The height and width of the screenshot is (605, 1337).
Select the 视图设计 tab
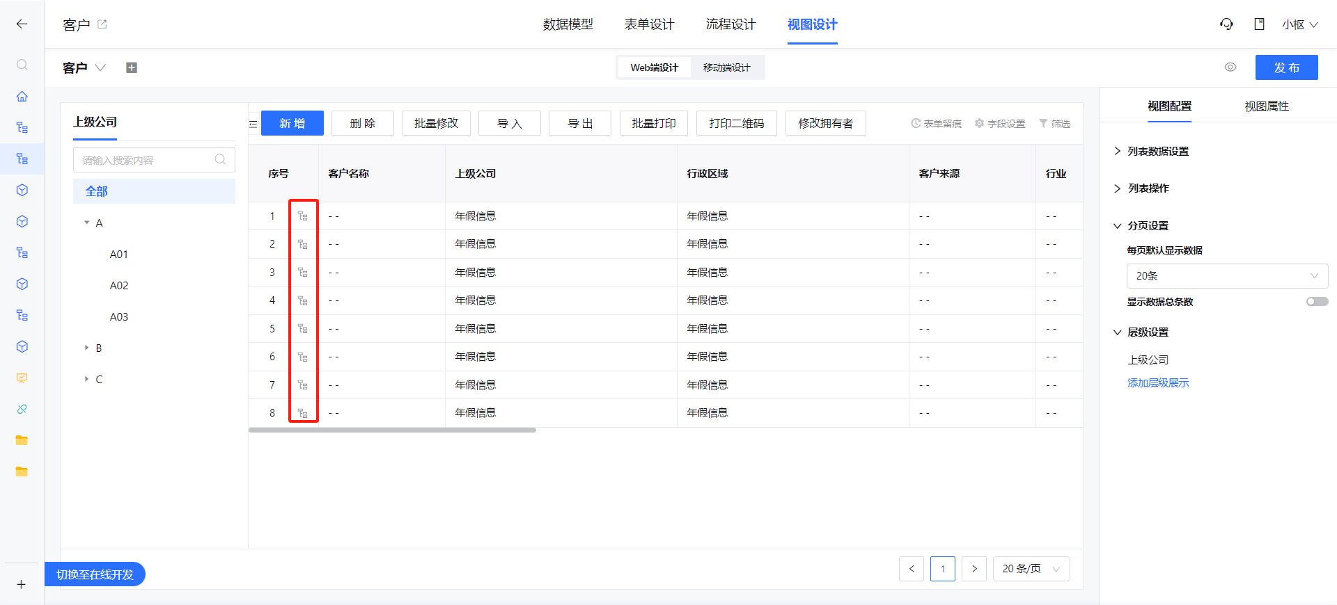(x=813, y=24)
